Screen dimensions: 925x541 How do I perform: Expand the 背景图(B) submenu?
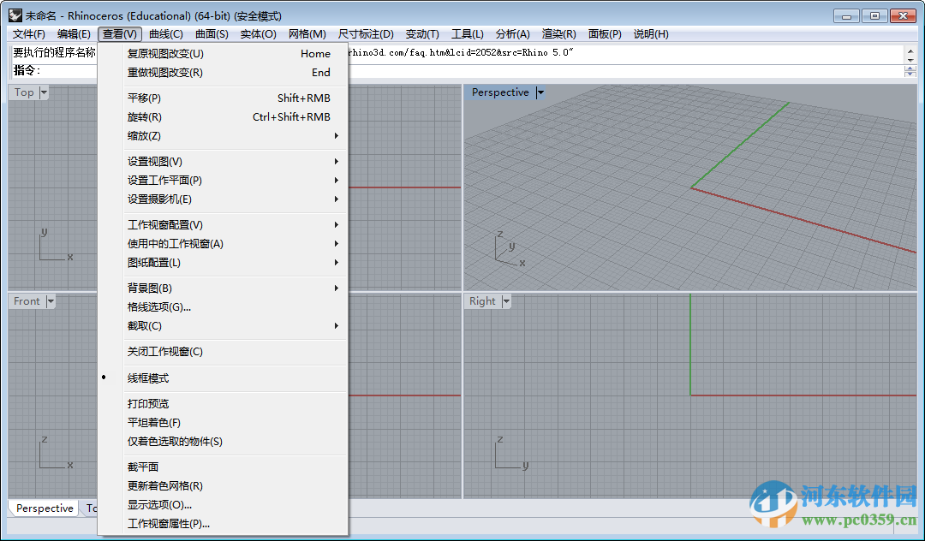[x=223, y=288]
